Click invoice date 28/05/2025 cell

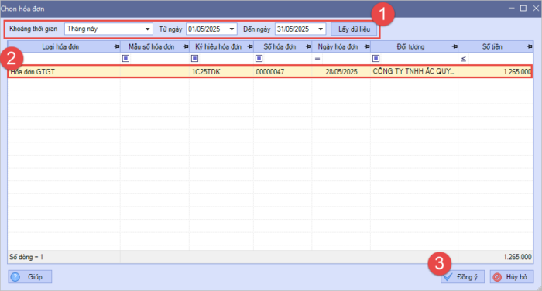(341, 71)
